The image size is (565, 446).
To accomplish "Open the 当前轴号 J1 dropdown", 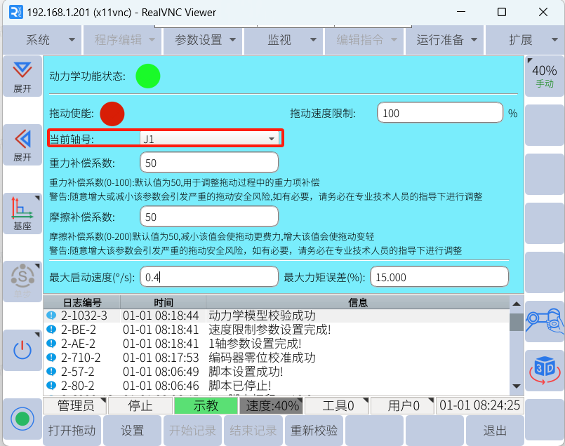I will 209,139.
